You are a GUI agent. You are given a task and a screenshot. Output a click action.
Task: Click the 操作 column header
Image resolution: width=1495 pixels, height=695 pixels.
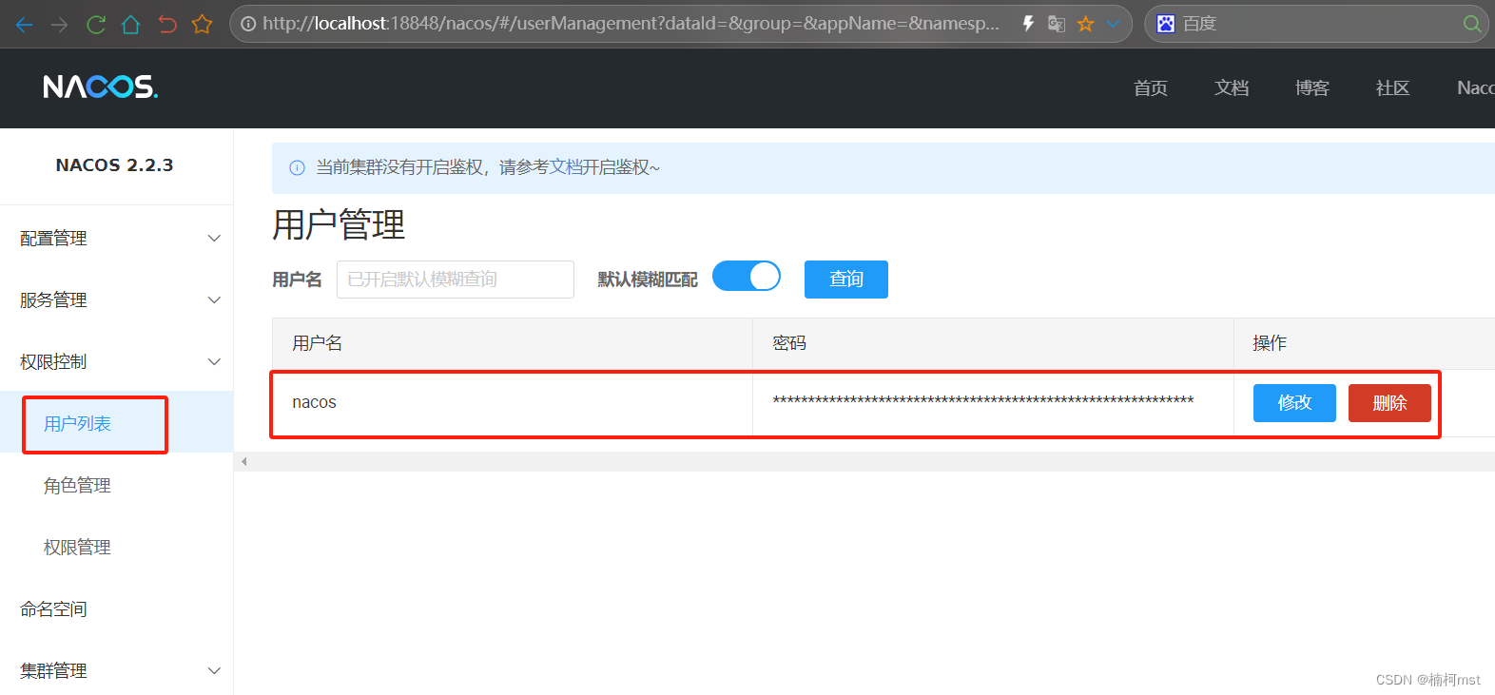point(1364,343)
